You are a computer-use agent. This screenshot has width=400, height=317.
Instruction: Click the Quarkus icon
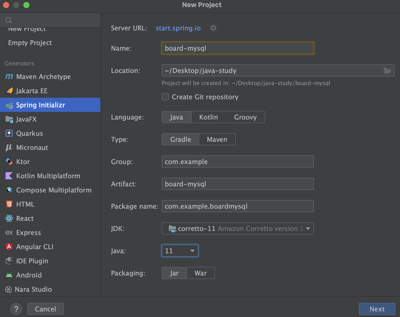[9, 133]
